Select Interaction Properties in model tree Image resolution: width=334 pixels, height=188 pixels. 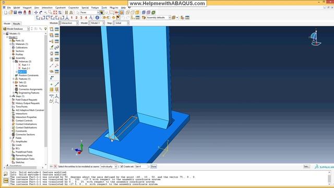[x=26, y=117]
